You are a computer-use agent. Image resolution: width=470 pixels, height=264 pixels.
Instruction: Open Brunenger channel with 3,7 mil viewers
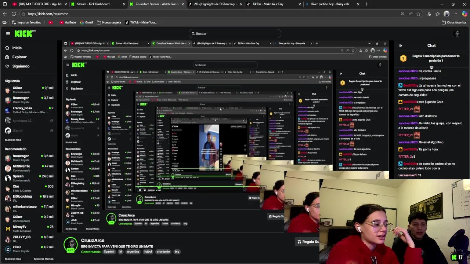pos(29,100)
